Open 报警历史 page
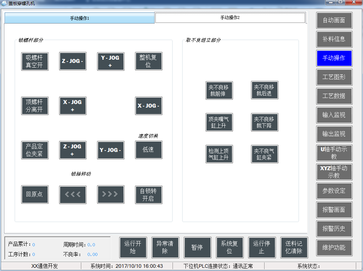 [x=334, y=229]
